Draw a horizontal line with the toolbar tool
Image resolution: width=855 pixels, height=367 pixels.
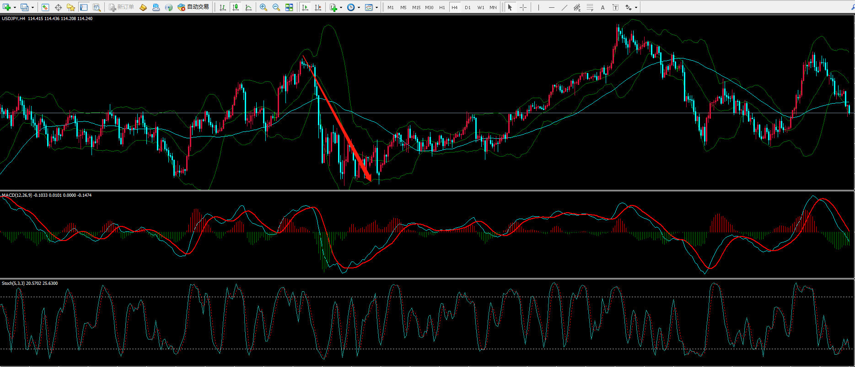551,7
